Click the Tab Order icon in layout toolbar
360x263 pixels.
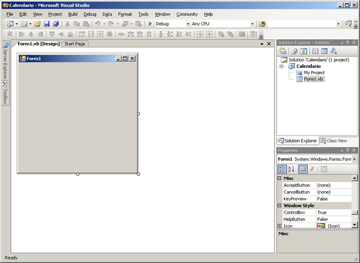point(253,34)
